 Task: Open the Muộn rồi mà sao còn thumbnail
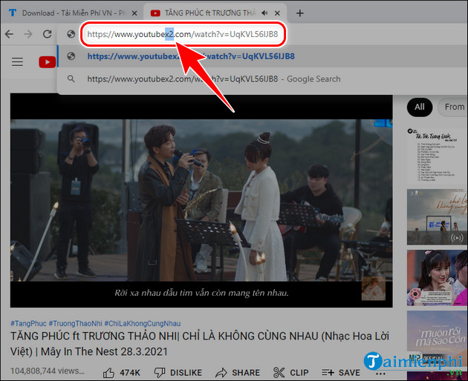tap(438, 339)
